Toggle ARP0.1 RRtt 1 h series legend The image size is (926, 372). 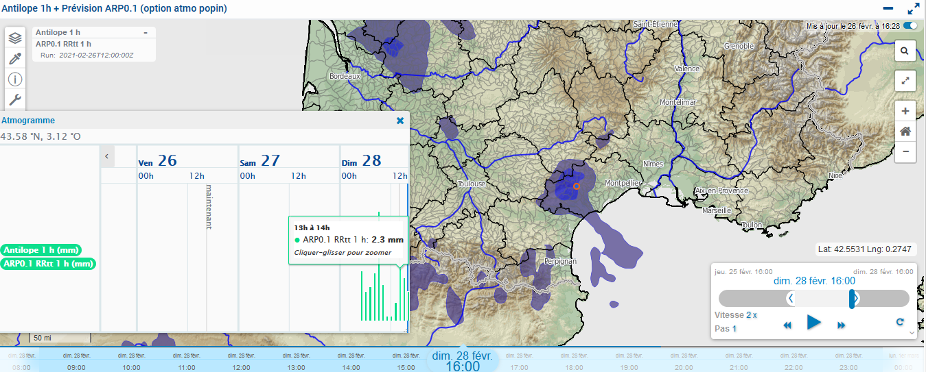47,264
